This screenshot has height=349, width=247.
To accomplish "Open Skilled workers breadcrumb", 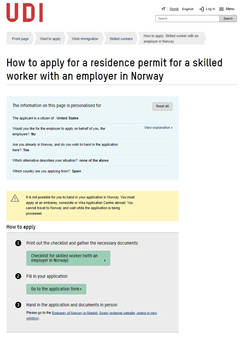I will 121,39.
